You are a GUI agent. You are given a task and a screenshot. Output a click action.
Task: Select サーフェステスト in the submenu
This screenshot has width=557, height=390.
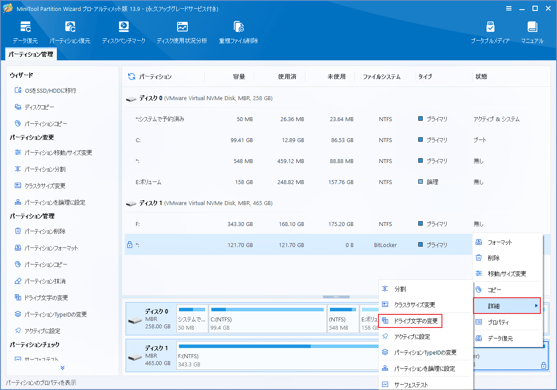pos(426,384)
